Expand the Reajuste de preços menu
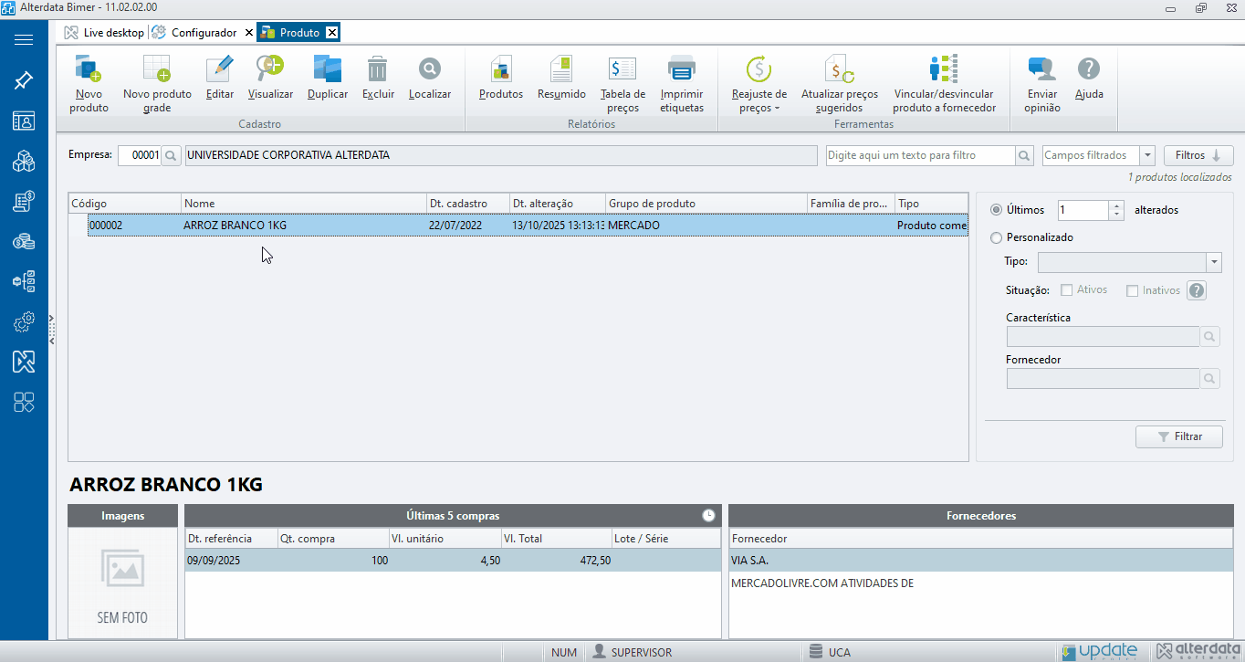 click(759, 101)
